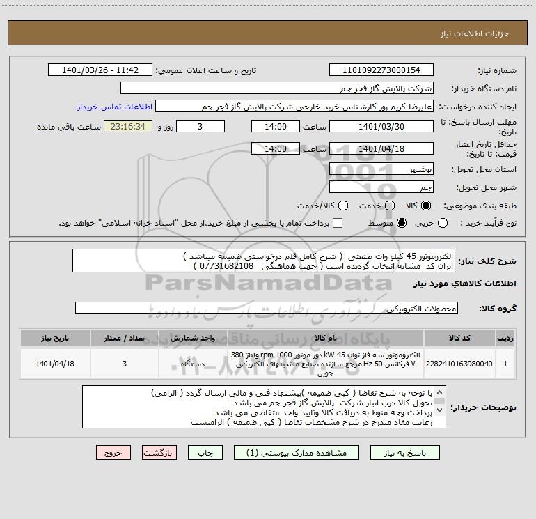Open مشاهده مدارک پیوستی (1) button
This screenshot has height=519, width=536.
[297, 453]
